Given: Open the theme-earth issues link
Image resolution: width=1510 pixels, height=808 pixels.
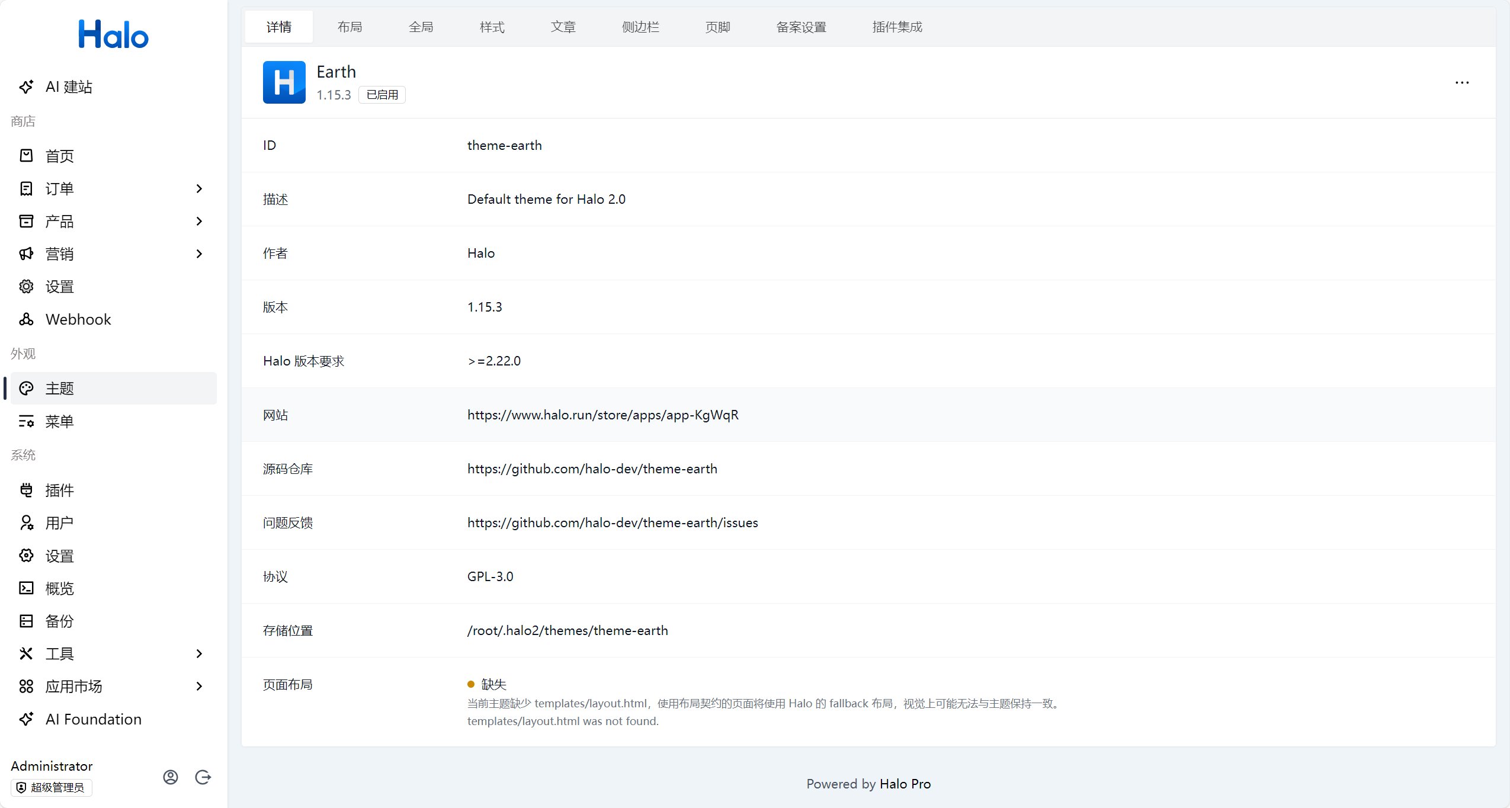Looking at the screenshot, I should pos(613,522).
